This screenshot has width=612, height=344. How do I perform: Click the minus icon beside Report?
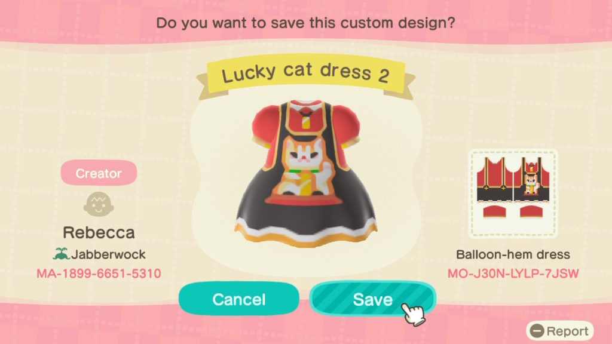click(537, 331)
